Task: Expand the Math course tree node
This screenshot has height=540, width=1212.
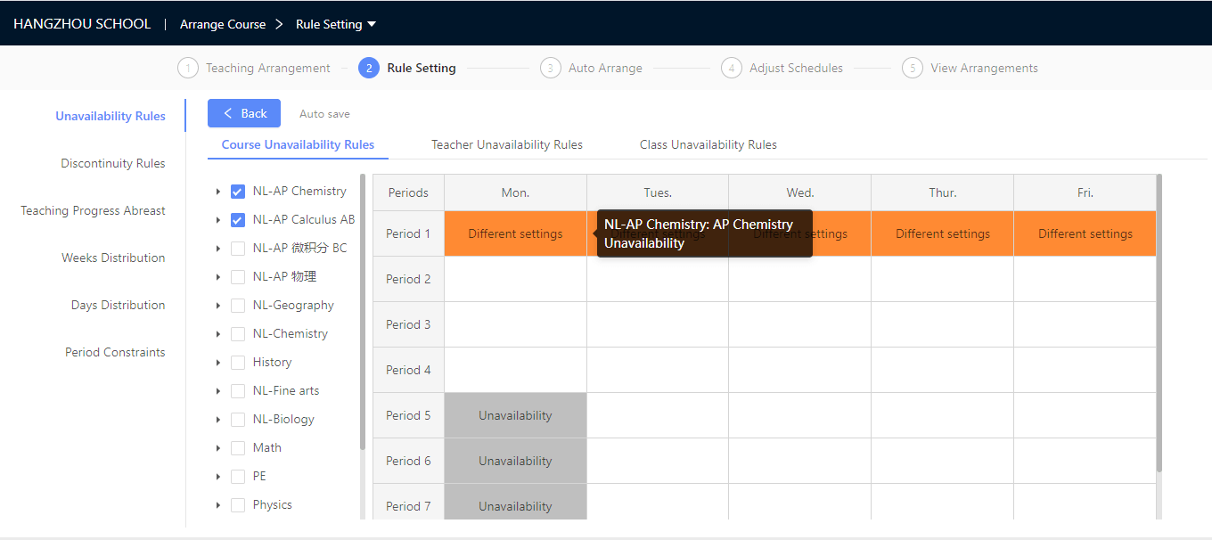Action: tap(218, 448)
